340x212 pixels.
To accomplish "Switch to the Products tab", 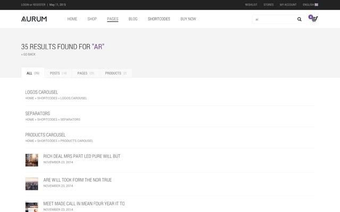I will 116,73.
